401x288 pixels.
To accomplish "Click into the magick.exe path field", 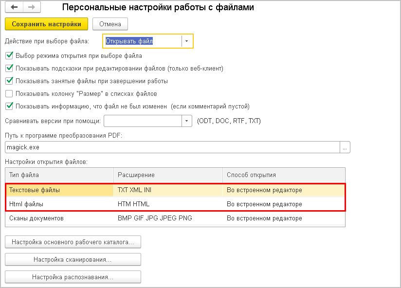I will pyautogui.click(x=170, y=146).
